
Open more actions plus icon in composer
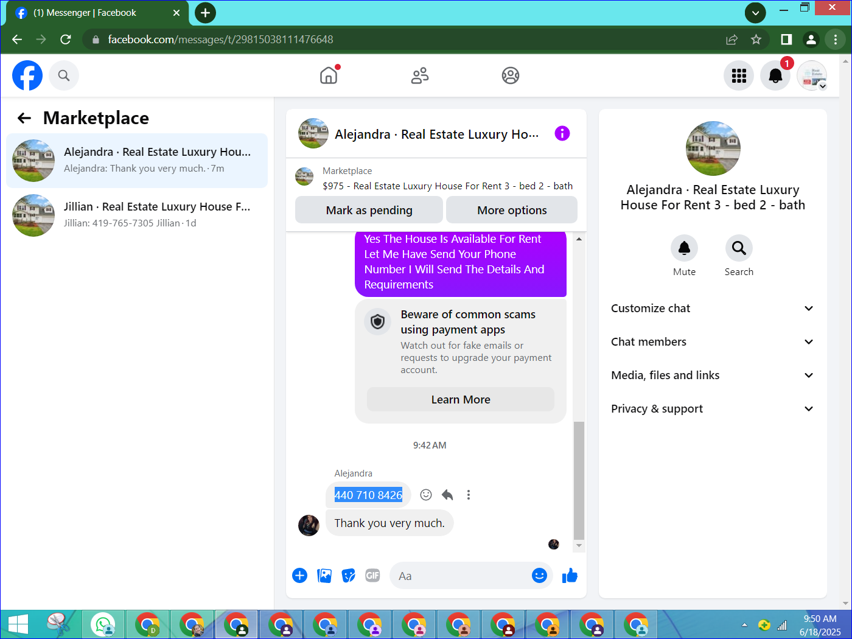(300, 576)
